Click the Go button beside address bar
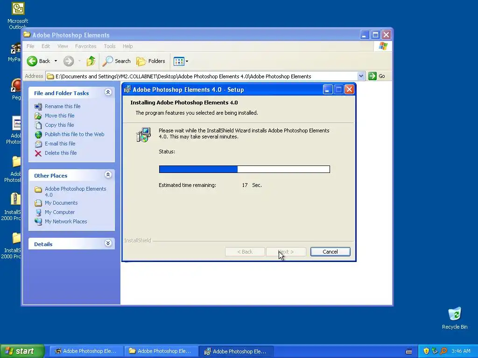 coord(377,76)
